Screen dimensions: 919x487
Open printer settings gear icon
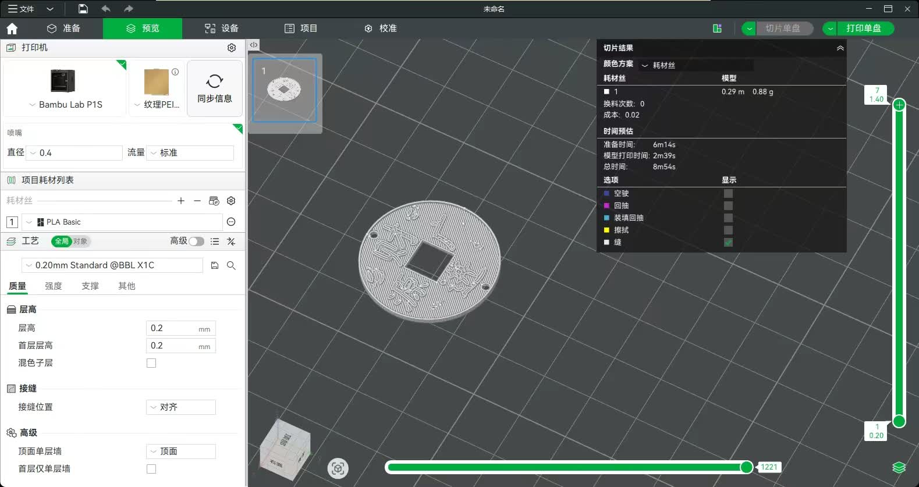[x=232, y=48]
